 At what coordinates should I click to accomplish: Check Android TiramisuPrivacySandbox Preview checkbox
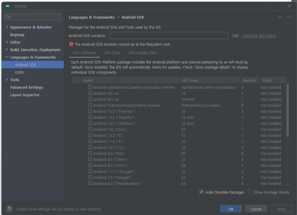coord(90,105)
